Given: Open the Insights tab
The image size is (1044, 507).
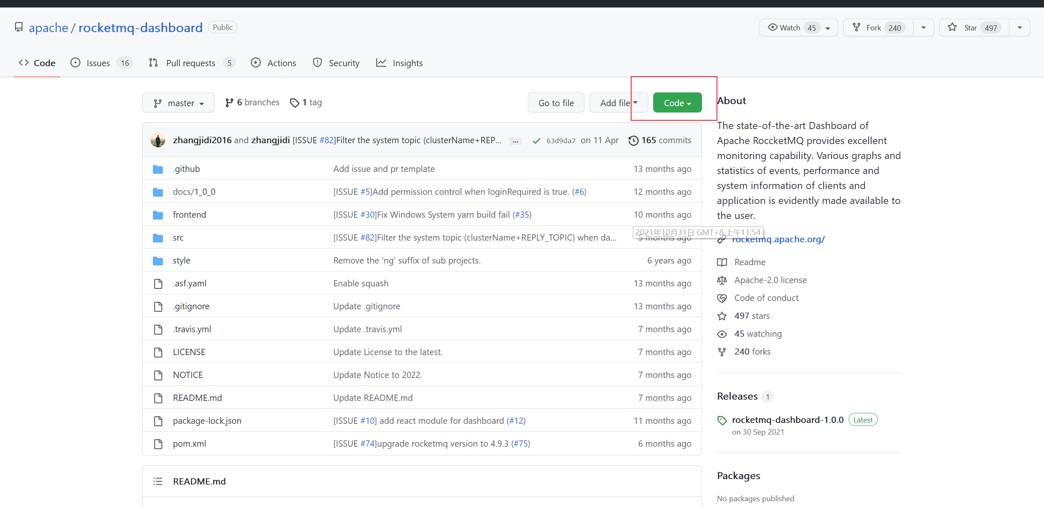Looking at the screenshot, I should [400, 63].
